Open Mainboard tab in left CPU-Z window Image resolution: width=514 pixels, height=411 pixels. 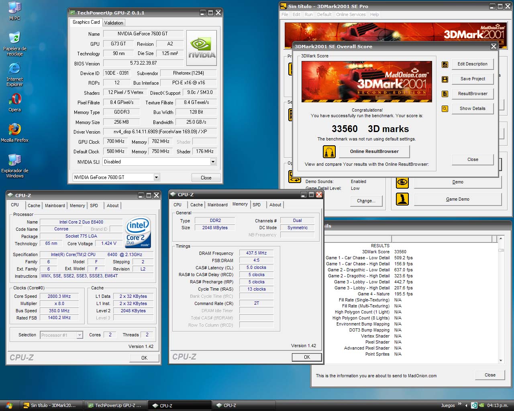(55, 205)
